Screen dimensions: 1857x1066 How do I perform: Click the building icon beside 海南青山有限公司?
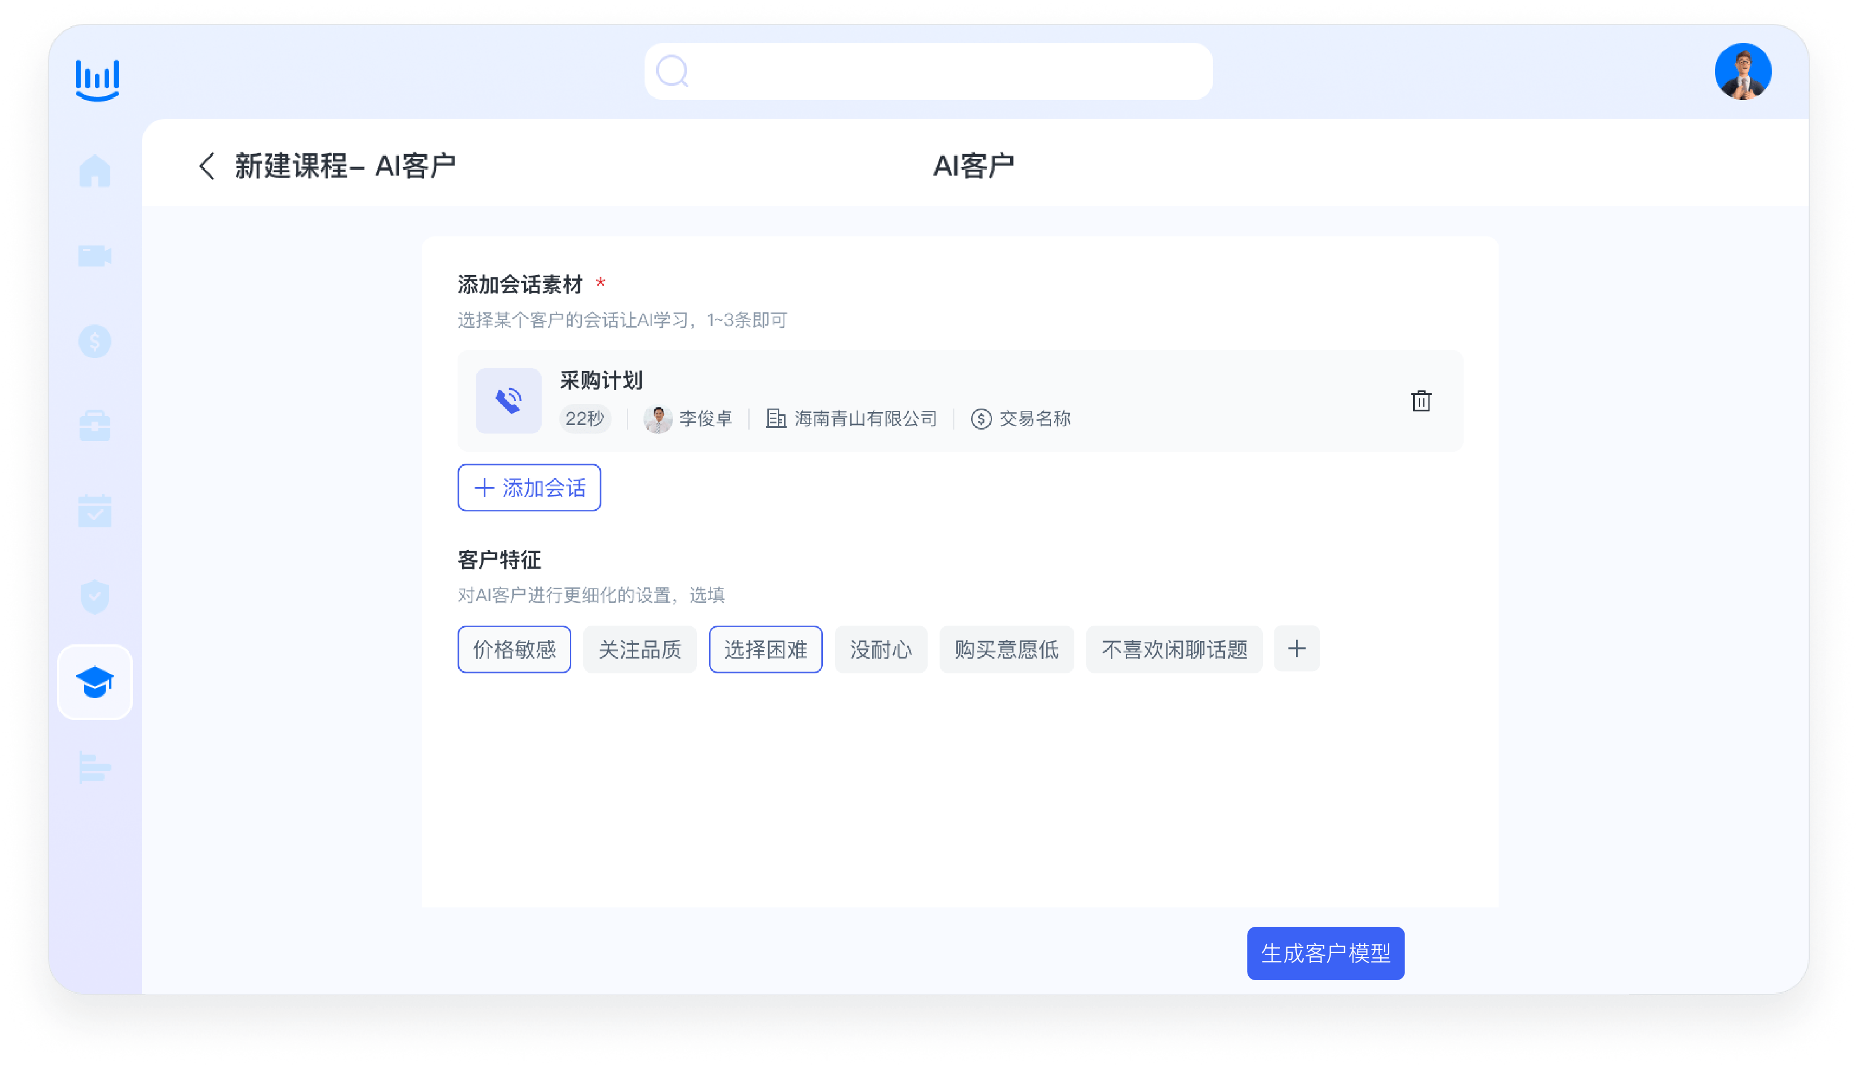click(x=776, y=418)
